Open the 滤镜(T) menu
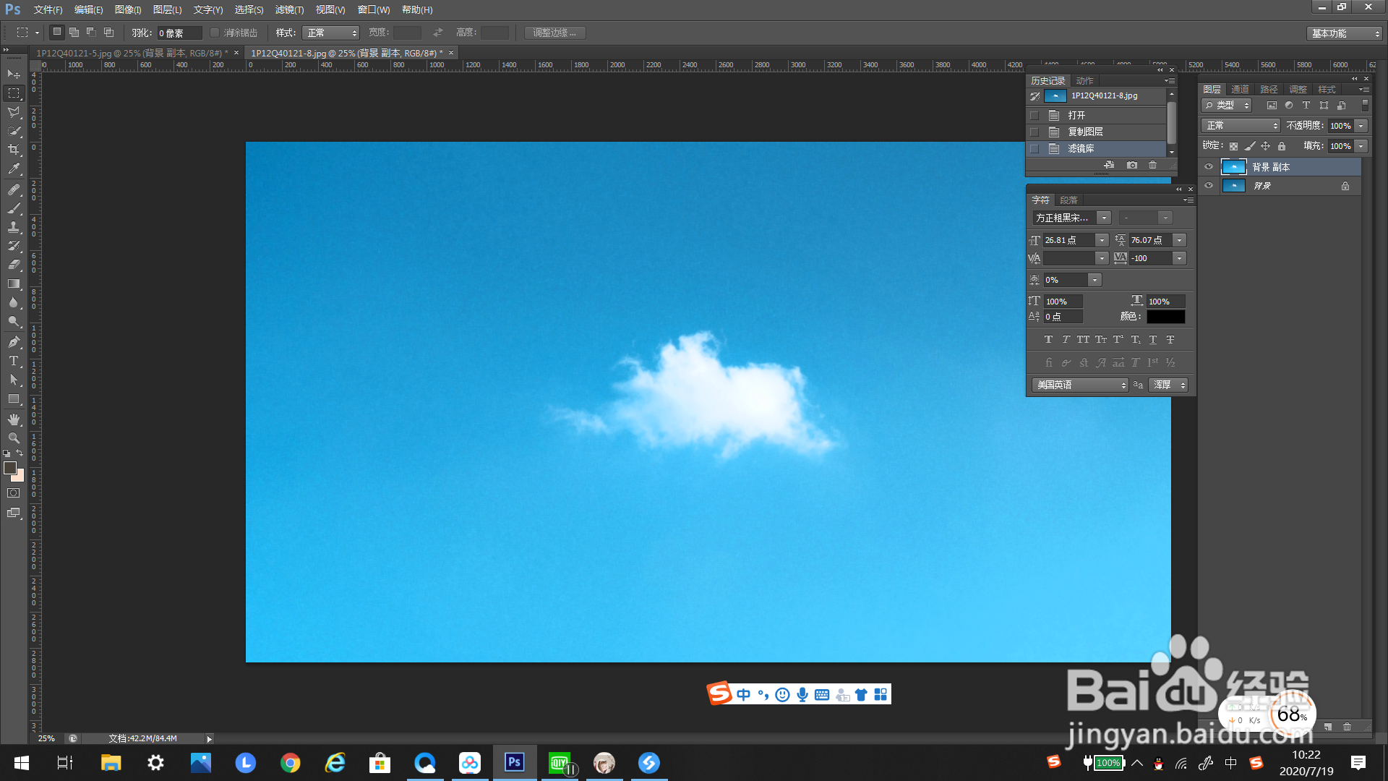Image resolution: width=1388 pixels, height=781 pixels. click(x=289, y=9)
